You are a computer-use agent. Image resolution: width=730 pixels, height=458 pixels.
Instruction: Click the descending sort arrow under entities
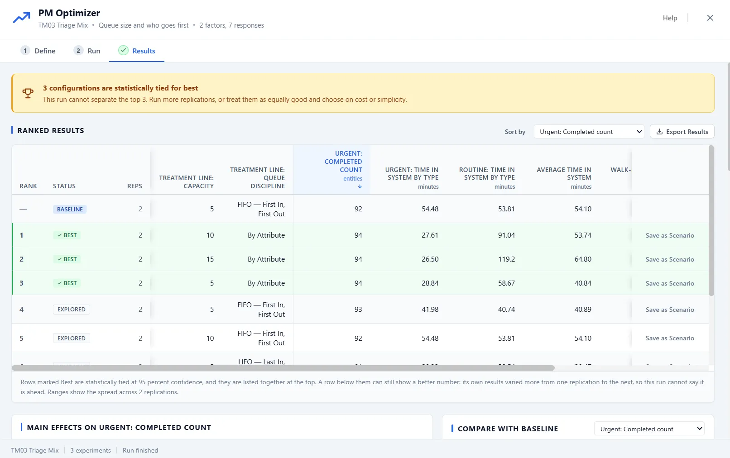[x=360, y=186]
